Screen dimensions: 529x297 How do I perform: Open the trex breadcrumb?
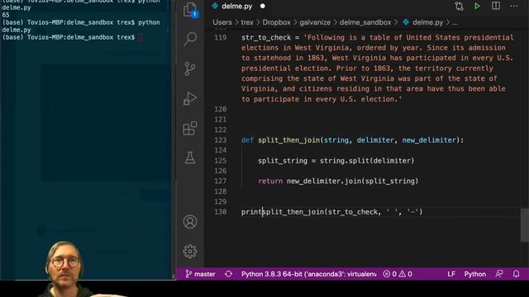pyautogui.click(x=247, y=22)
